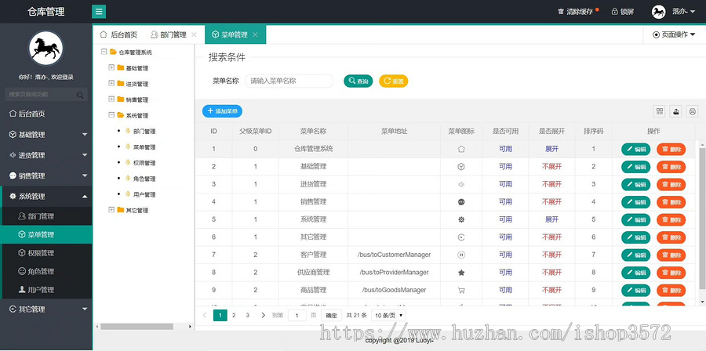
Task: Go to previous page arrow
Action: click(x=205, y=316)
